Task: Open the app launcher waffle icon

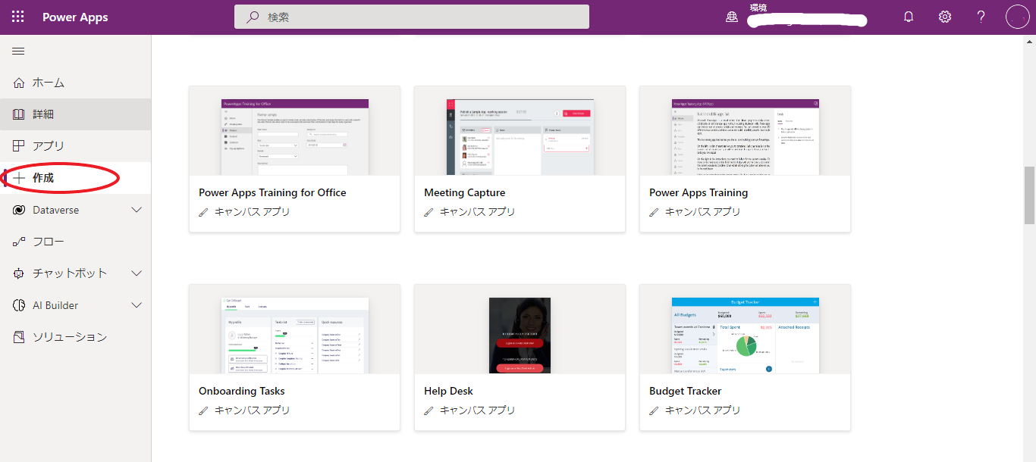Action: [x=17, y=16]
